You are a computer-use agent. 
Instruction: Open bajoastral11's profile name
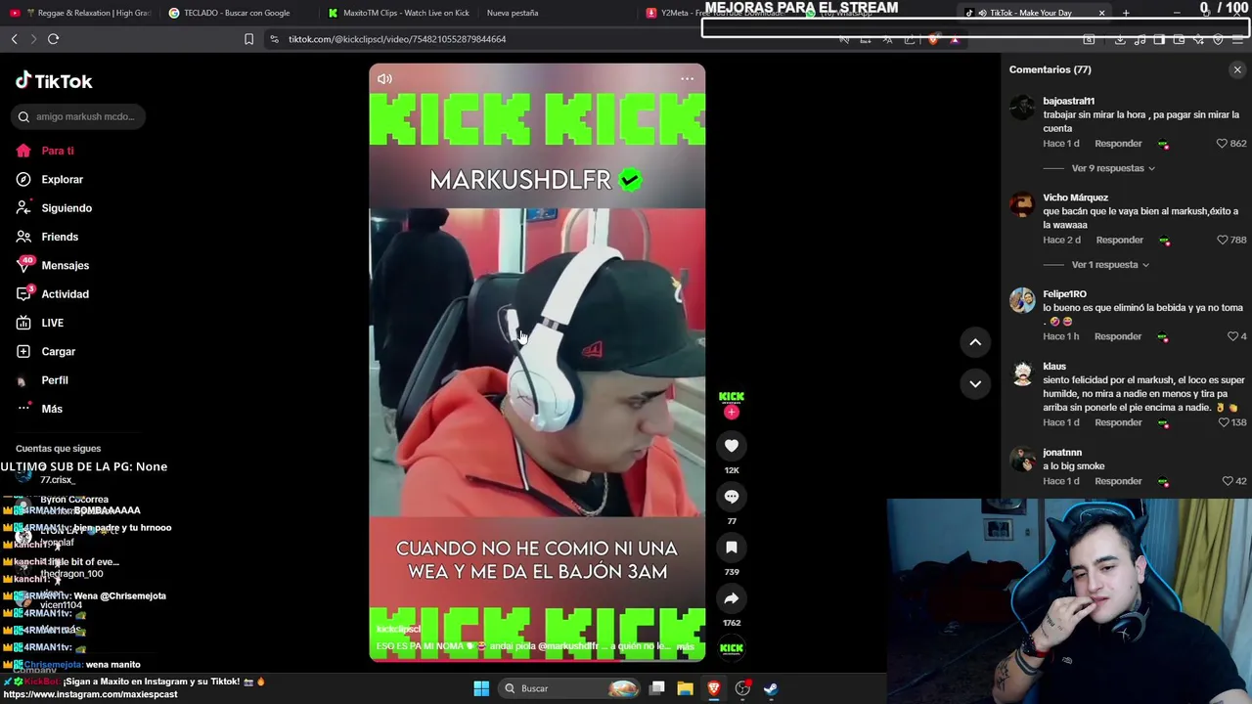[1068, 101]
